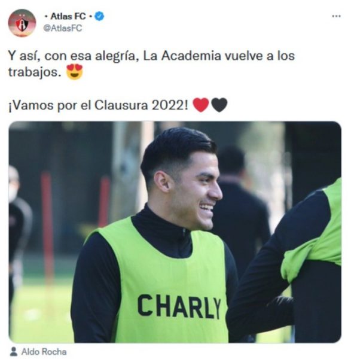This screenshot has height=359, width=348.
Task: Click the red heart emoji
Action: pos(201,105)
